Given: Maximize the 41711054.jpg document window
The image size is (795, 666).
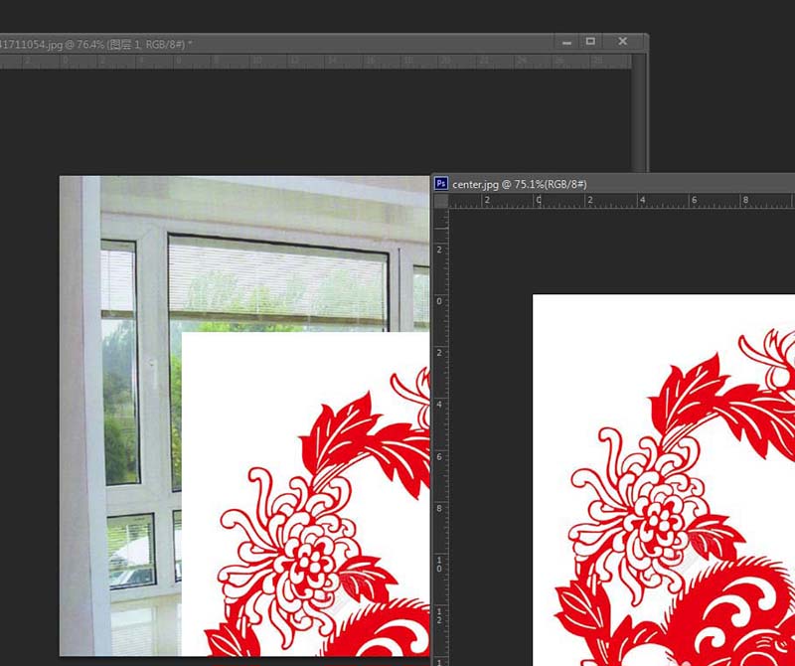Looking at the screenshot, I should point(590,42).
